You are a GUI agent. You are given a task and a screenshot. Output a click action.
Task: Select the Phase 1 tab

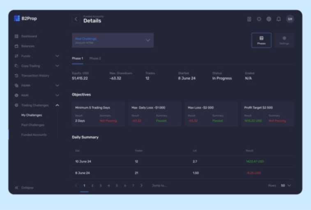[77, 58]
